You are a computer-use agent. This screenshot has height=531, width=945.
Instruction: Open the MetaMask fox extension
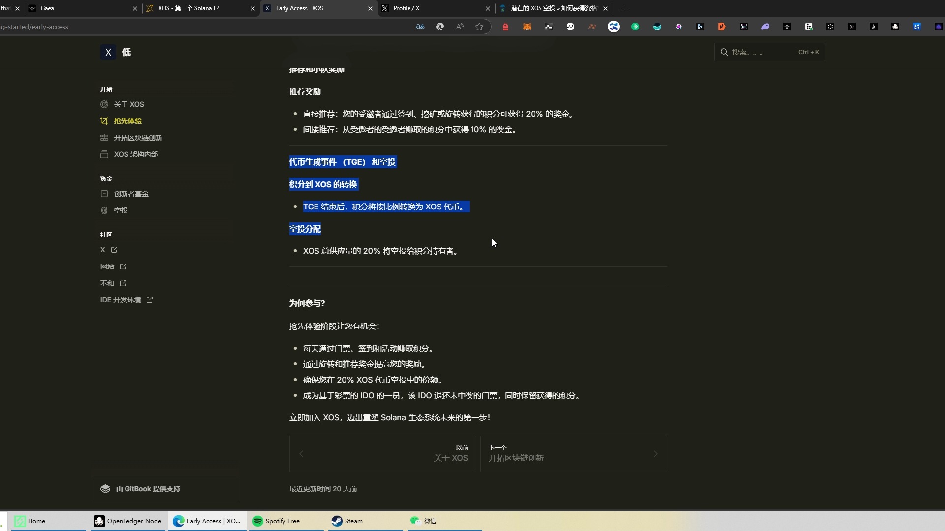[x=527, y=27]
